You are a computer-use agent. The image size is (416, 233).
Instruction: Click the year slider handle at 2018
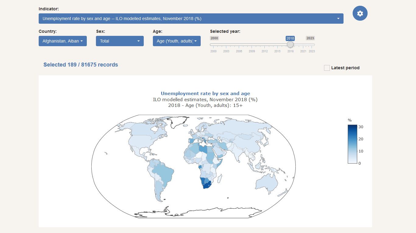coord(290,44)
